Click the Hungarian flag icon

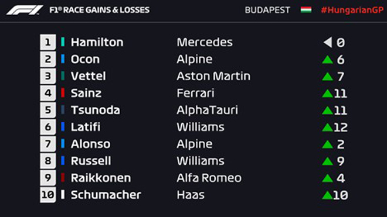pos(306,10)
